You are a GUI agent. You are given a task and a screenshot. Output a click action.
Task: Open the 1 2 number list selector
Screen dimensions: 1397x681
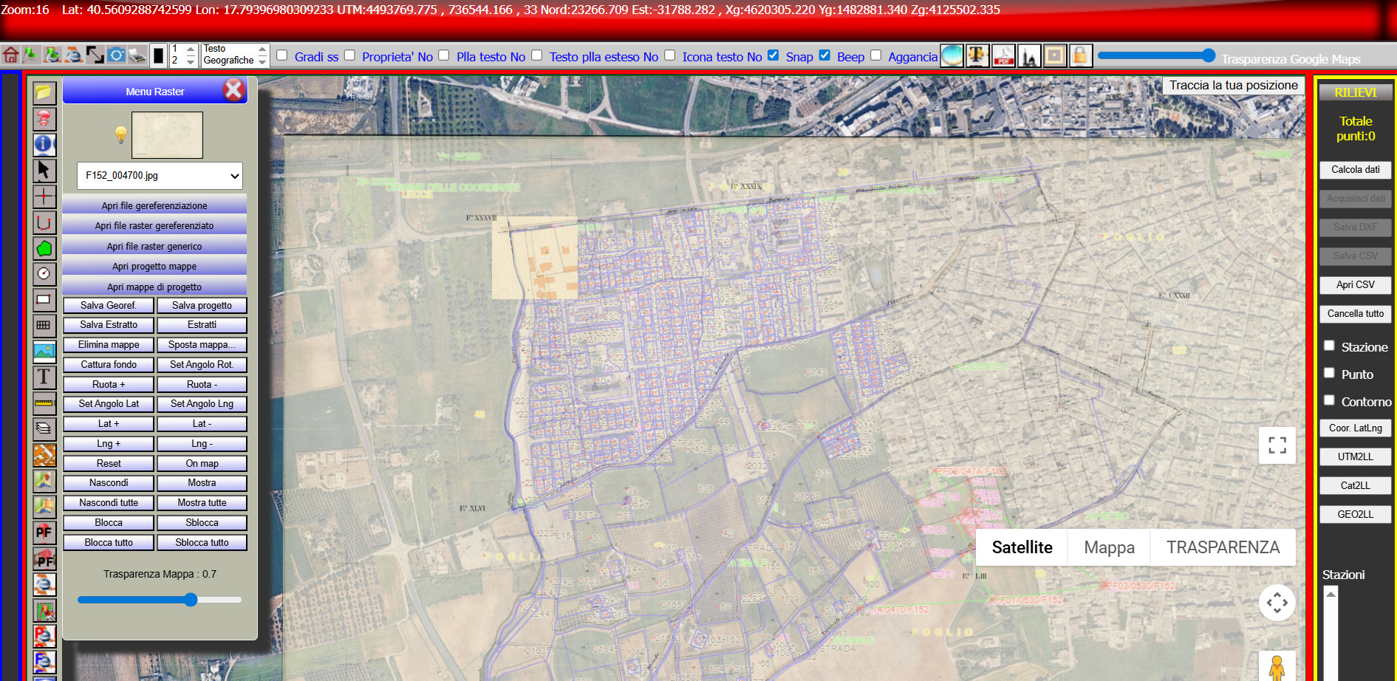point(183,55)
